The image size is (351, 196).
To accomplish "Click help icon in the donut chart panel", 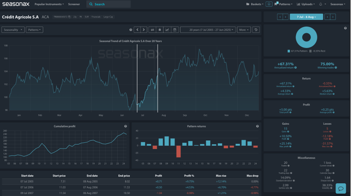I will [345, 28].
